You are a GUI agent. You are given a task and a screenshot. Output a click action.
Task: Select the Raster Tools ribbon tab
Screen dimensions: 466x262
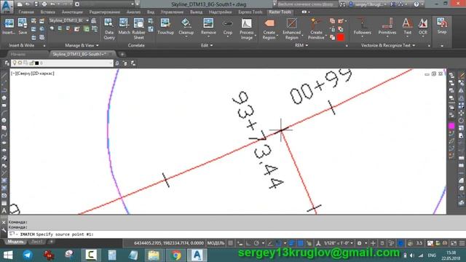point(280,12)
